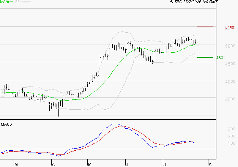The width and height of the screenshot is (238, 167).
Task: Select the green support line marker
Action: 205,57
